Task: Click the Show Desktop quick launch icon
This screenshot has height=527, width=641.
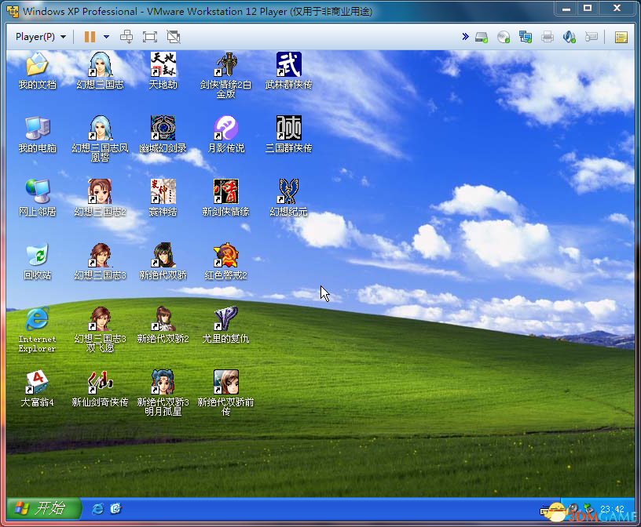Action: 116,509
